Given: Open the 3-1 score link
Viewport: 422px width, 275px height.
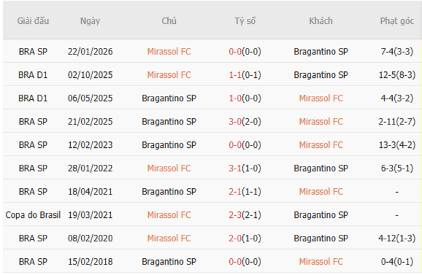Looking at the screenshot, I should click(x=236, y=168).
